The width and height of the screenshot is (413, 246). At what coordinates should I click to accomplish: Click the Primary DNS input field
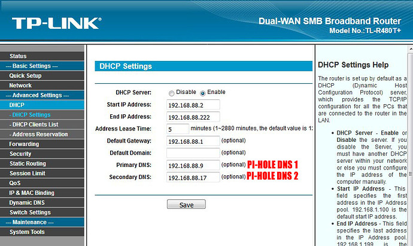193,165
